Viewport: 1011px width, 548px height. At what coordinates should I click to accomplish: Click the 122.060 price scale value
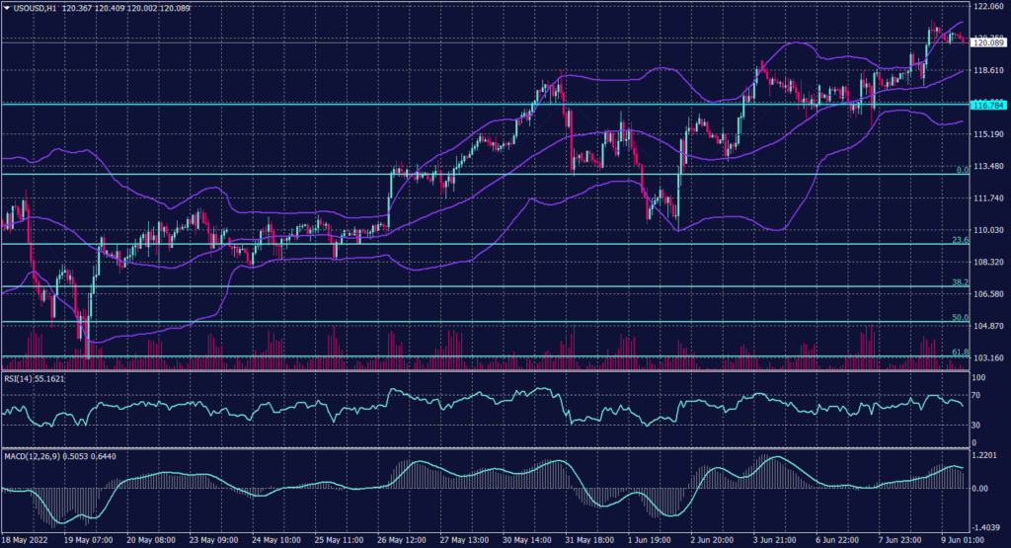pos(988,7)
